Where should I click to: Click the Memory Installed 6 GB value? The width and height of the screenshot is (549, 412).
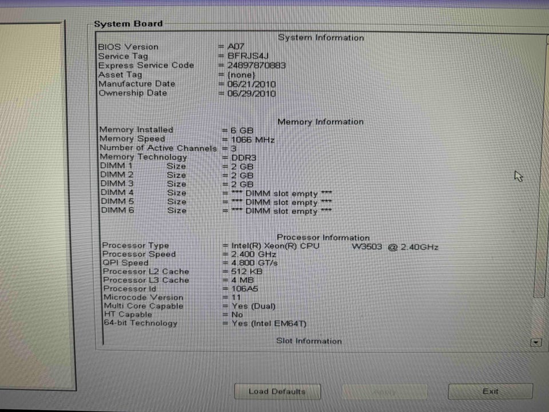point(242,130)
